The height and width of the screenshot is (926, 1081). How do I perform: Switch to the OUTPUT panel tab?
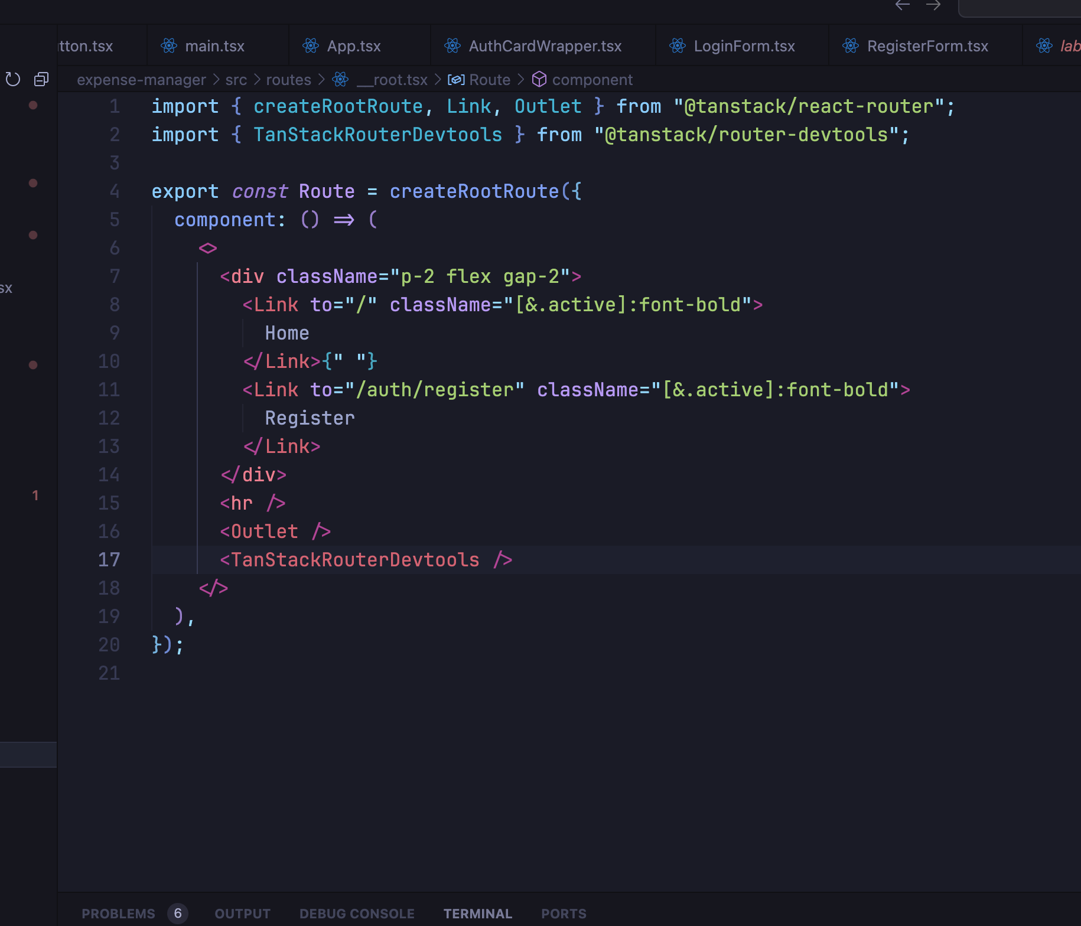tap(243, 914)
